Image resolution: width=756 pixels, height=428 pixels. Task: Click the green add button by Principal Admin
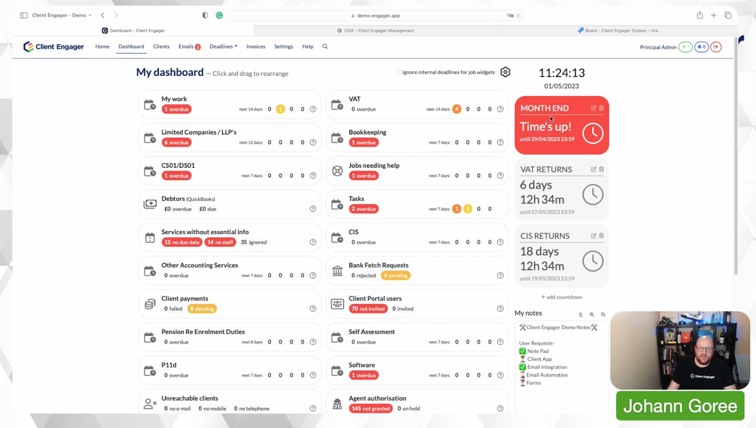click(686, 47)
